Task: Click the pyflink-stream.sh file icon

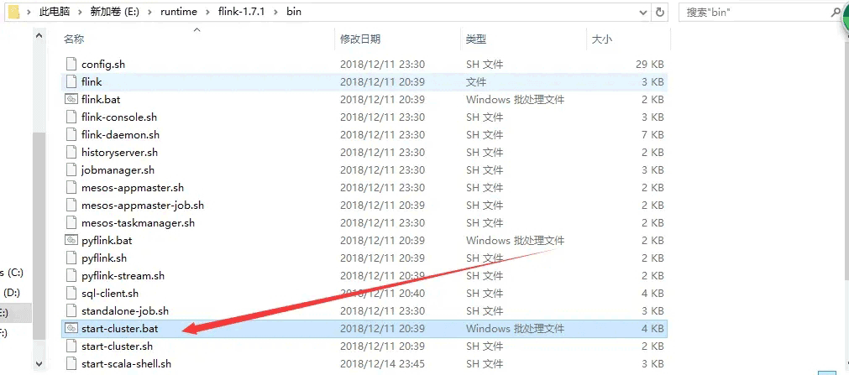Action: pos(71,275)
